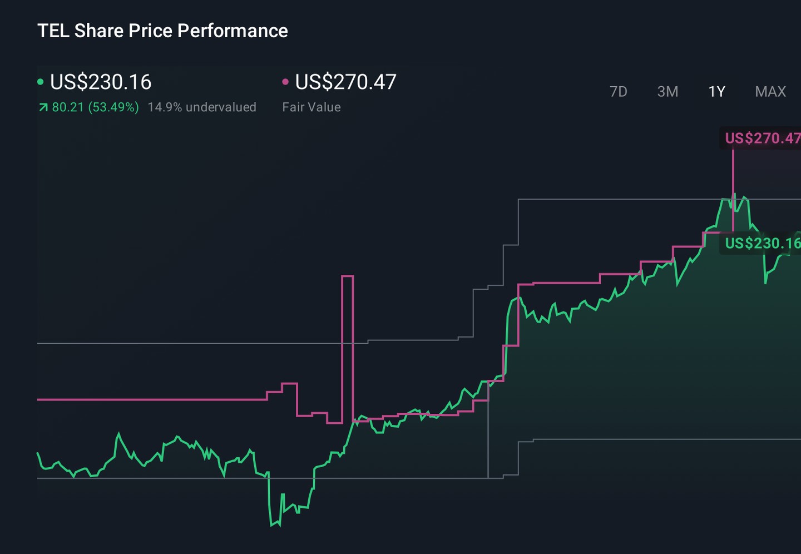Click the 80.21 (53.49%) change text
The image size is (801, 554).
point(95,107)
